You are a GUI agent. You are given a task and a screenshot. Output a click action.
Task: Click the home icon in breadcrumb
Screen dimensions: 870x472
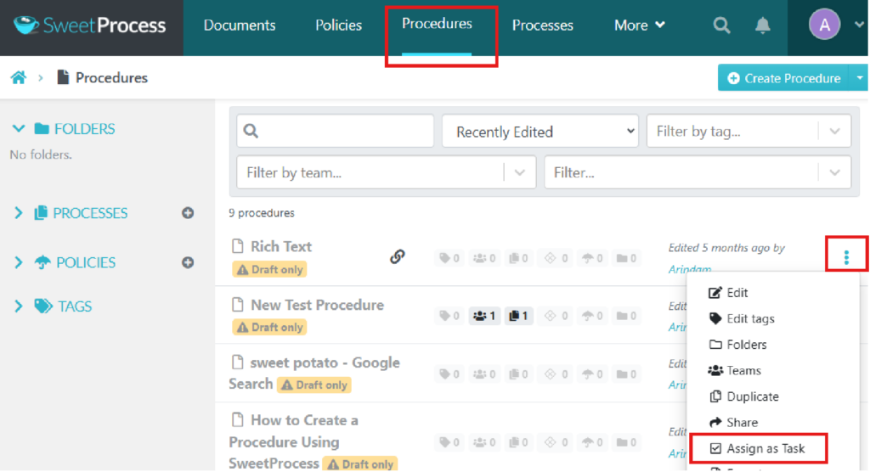point(18,78)
